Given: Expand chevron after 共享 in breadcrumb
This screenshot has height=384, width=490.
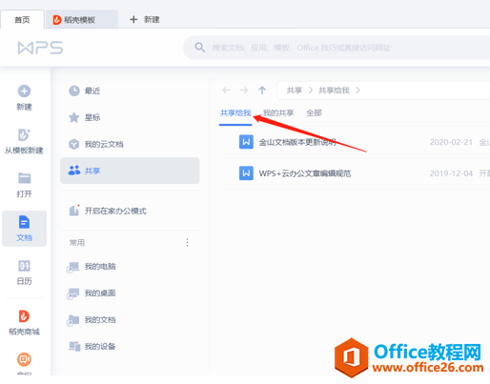Looking at the screenshot, I should point(311,91).
